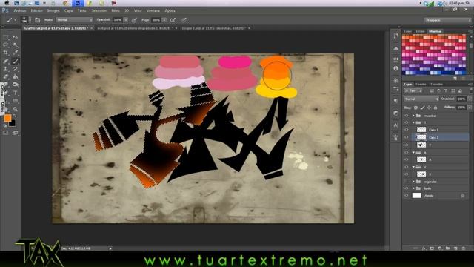Hide the A layer
The image size is (474, 267).
point(407,159)
